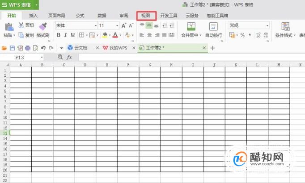Click the zoom magnifier in formula bar

(x=60, y=57)
